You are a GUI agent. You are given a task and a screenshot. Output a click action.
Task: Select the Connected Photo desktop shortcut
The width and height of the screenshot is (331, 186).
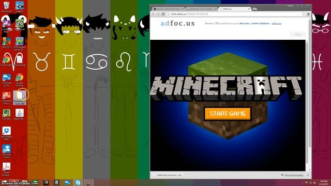[x=6, y=26]
